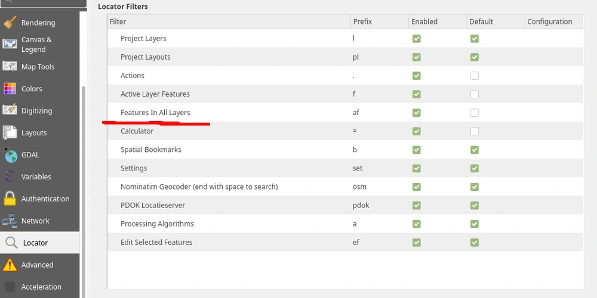The image size is (597, 298).
Task: Select the Project Layouts filter name
Action: (146, 57)
